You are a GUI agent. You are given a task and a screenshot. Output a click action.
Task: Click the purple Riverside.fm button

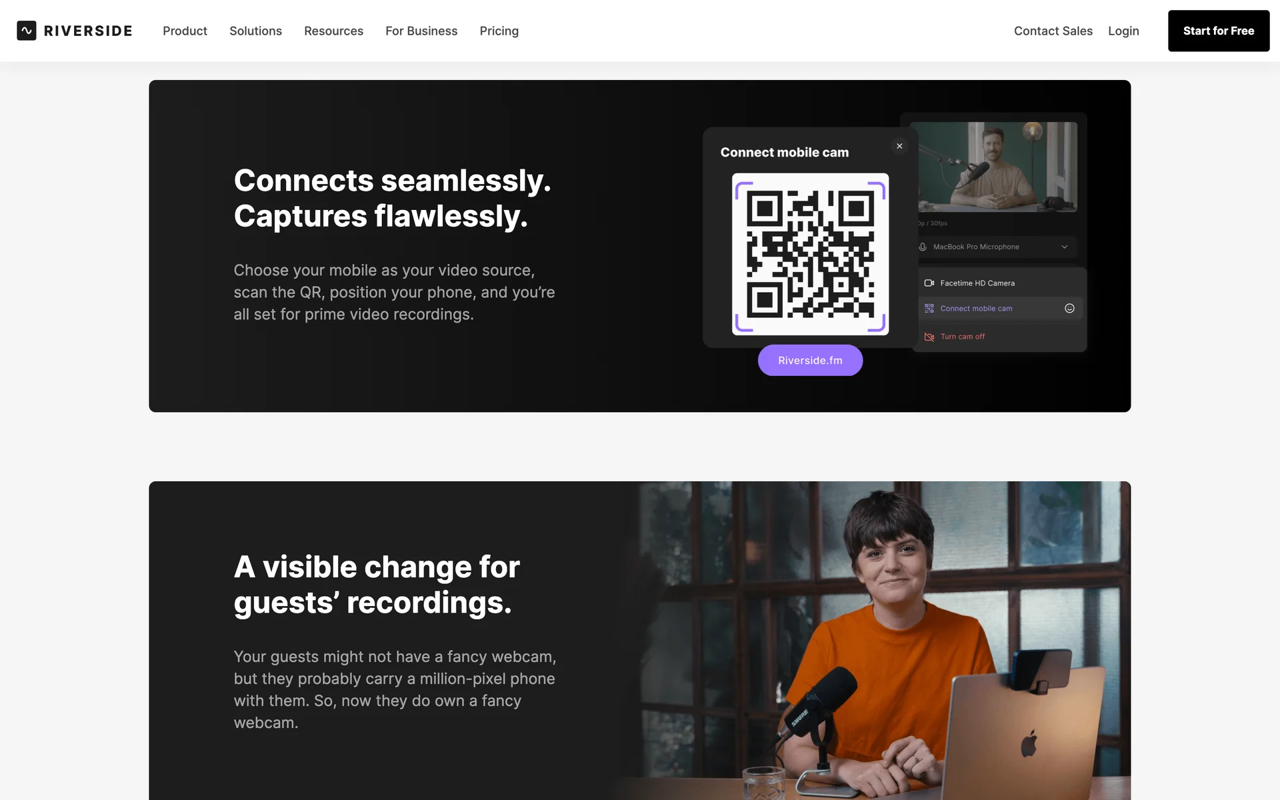tap(810, 360)
